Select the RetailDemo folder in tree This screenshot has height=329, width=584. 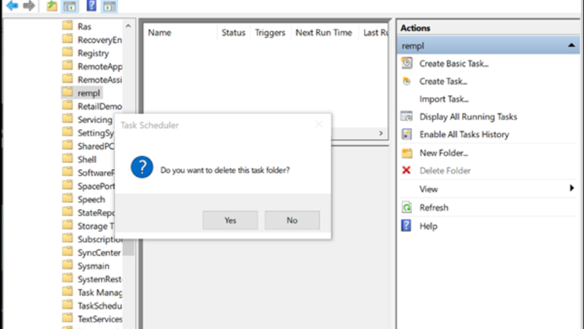100,106
